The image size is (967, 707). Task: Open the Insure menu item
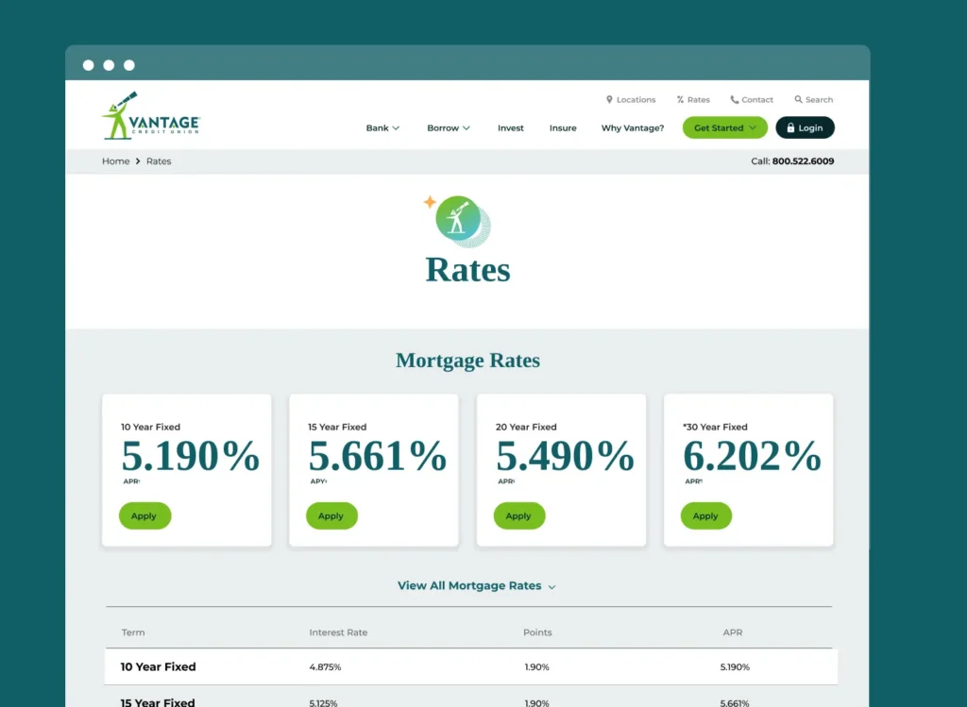coord(563,127)
